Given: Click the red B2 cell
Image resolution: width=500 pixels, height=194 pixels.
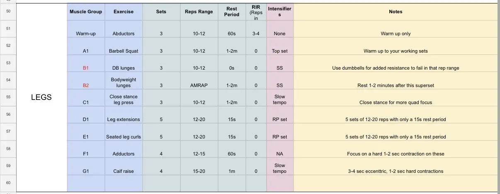Looking at the screenshot, I should point(86,85).
